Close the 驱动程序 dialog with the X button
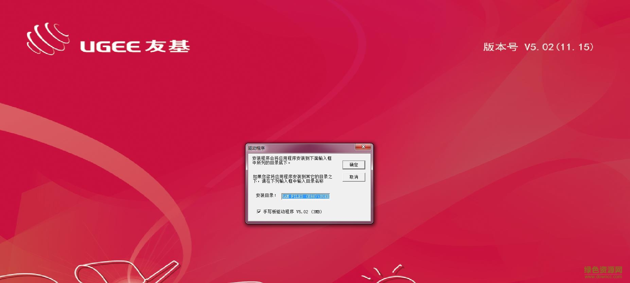The image size is (630, 283). pyautogui.click(x=363, y=147)
